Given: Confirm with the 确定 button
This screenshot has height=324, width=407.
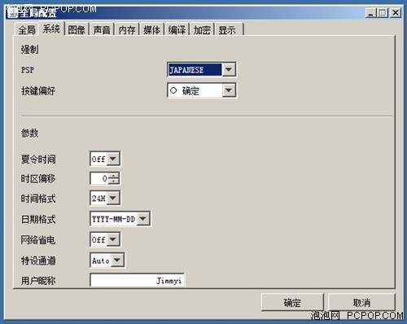Looking at the screenshot, I should coord(292,302).
